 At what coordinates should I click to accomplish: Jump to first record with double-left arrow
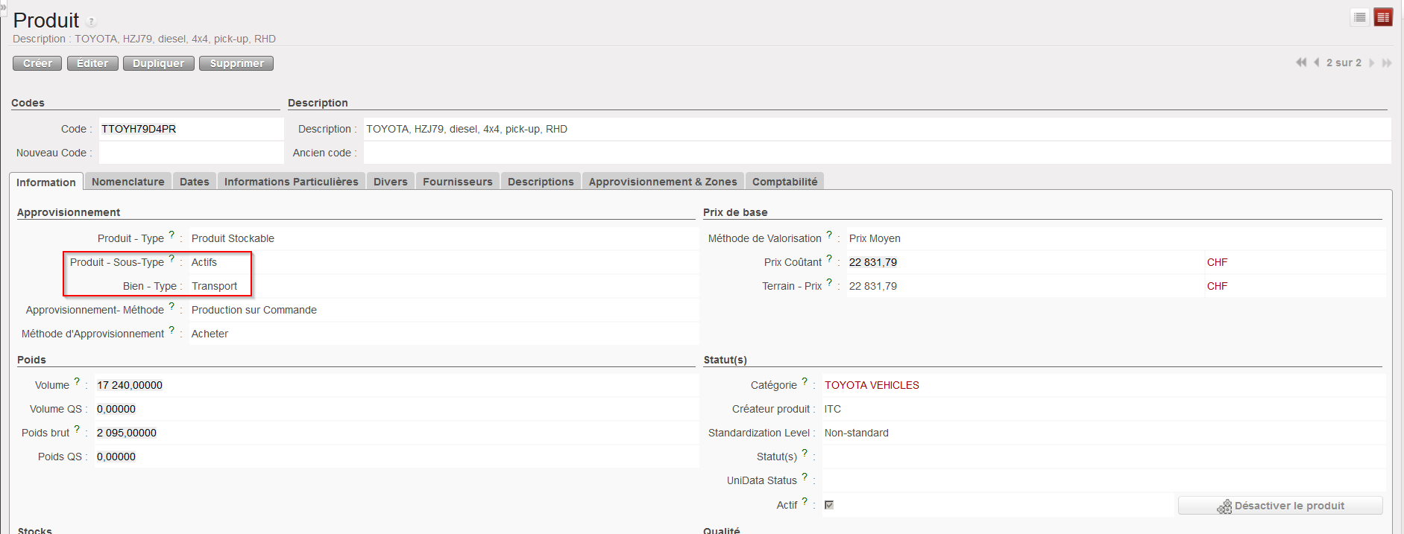(x=1301, y=63)
